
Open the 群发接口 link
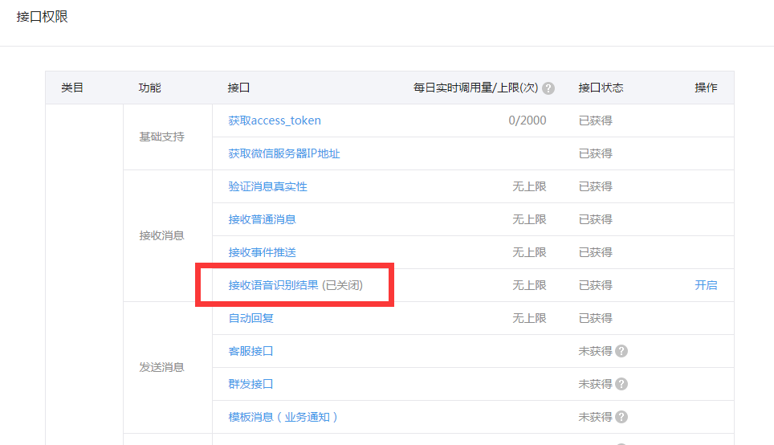251,384
